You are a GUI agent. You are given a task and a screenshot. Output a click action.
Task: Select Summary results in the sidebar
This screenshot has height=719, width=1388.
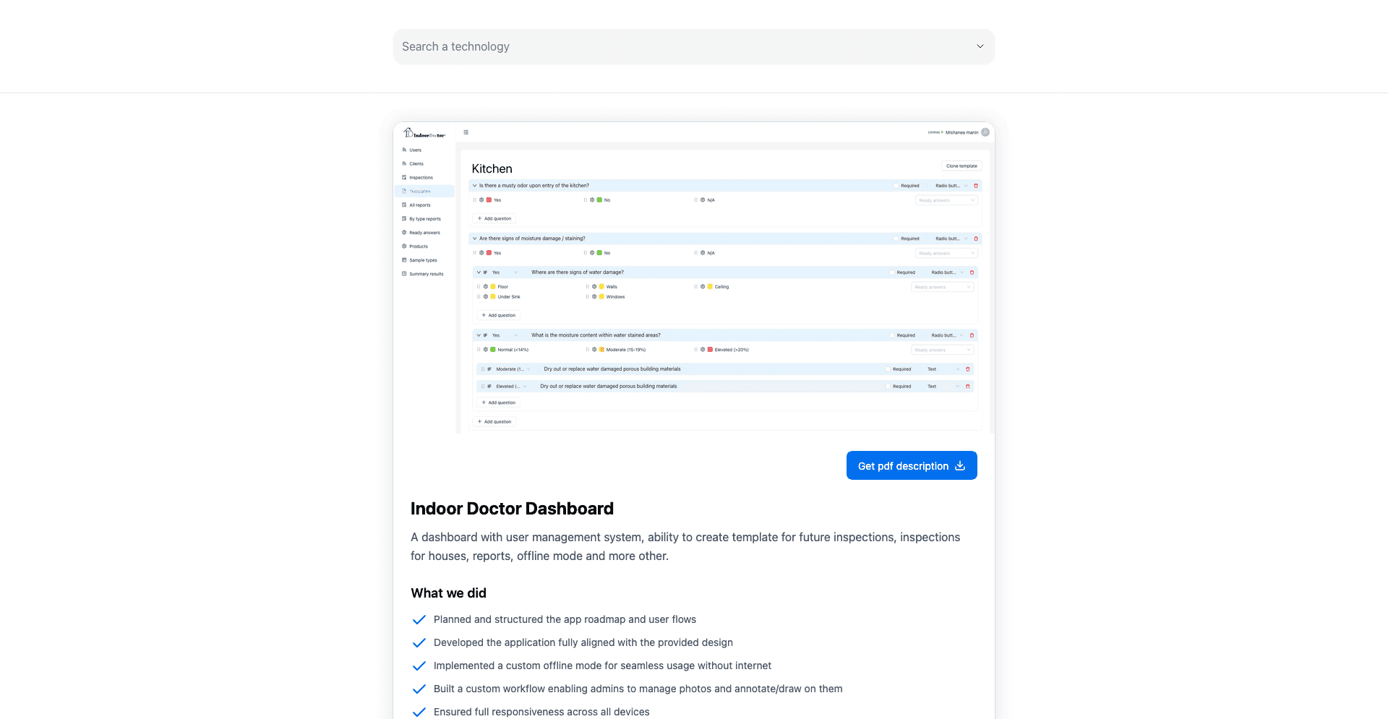(426, 274)
